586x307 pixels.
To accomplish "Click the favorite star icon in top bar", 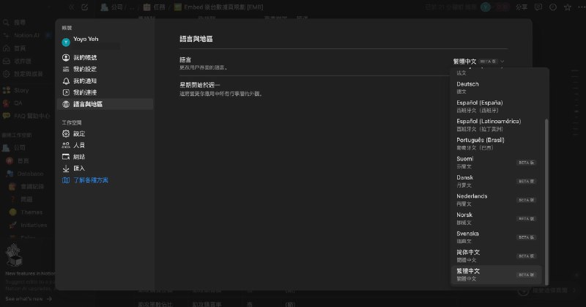I will pos(568,7).
